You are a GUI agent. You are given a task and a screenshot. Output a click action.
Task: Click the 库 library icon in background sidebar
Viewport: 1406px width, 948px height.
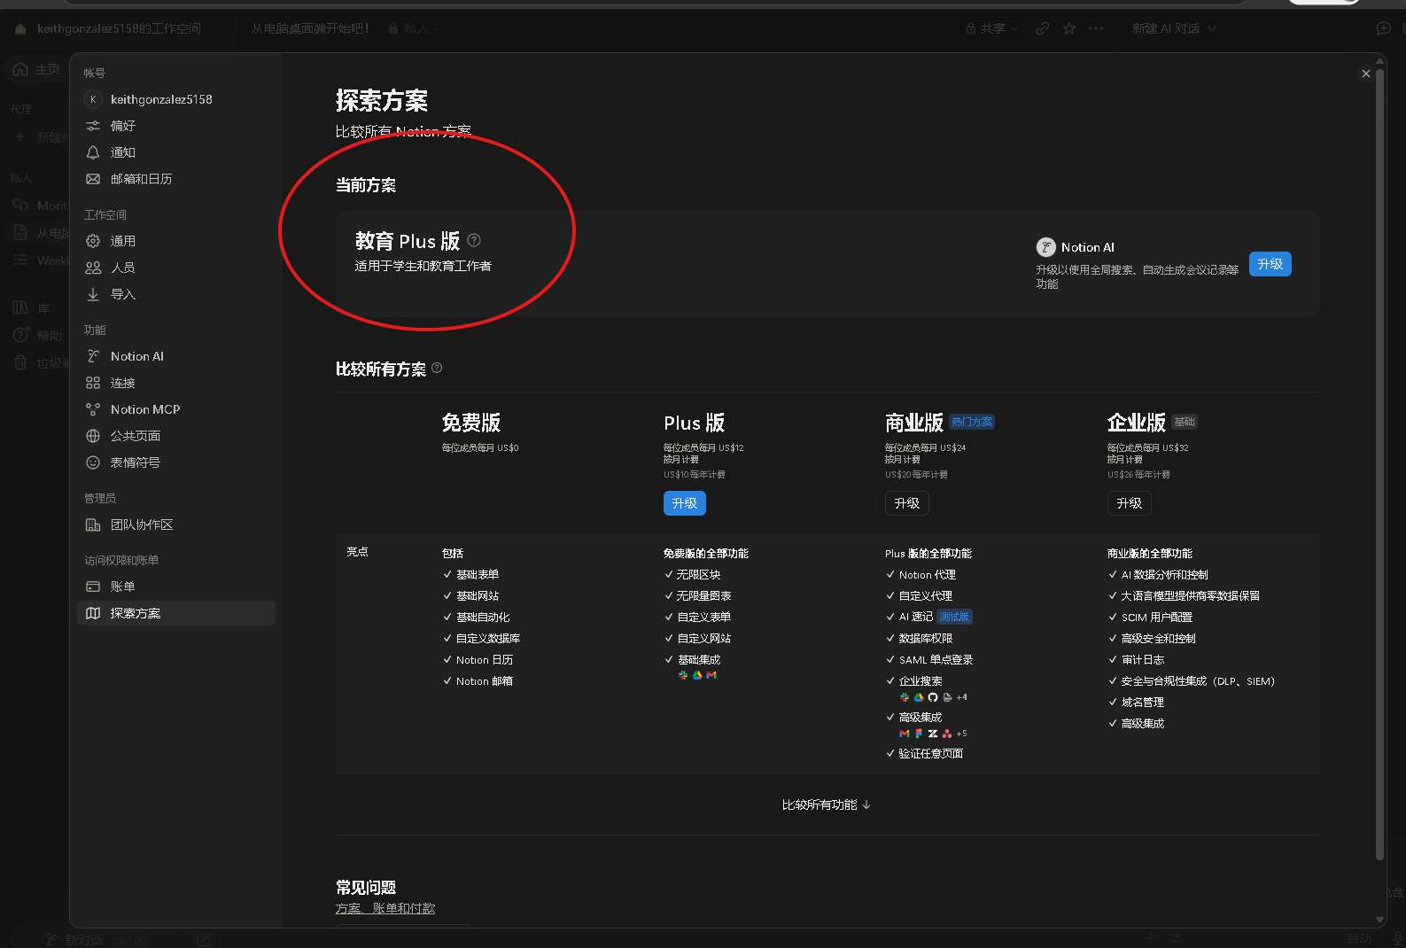pos(20,307)
